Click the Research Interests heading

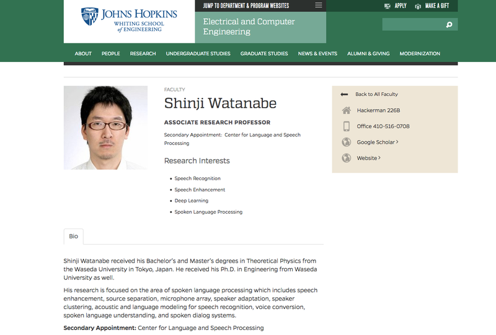point(197,160)
